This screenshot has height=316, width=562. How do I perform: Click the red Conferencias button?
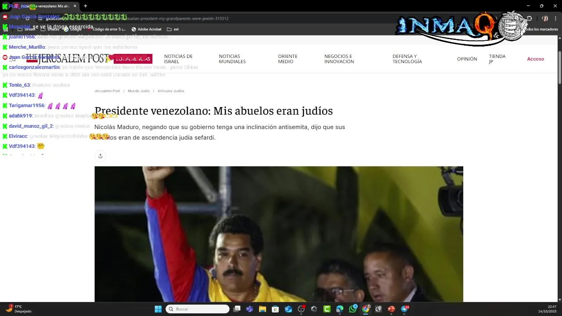click(x=133, y=59)
